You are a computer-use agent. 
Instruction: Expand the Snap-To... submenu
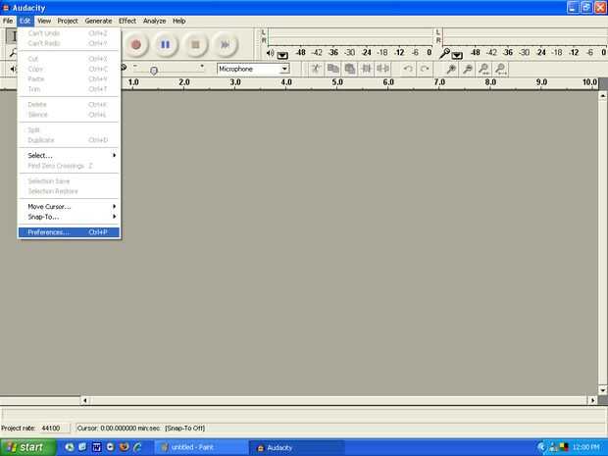tap(69, 217)
